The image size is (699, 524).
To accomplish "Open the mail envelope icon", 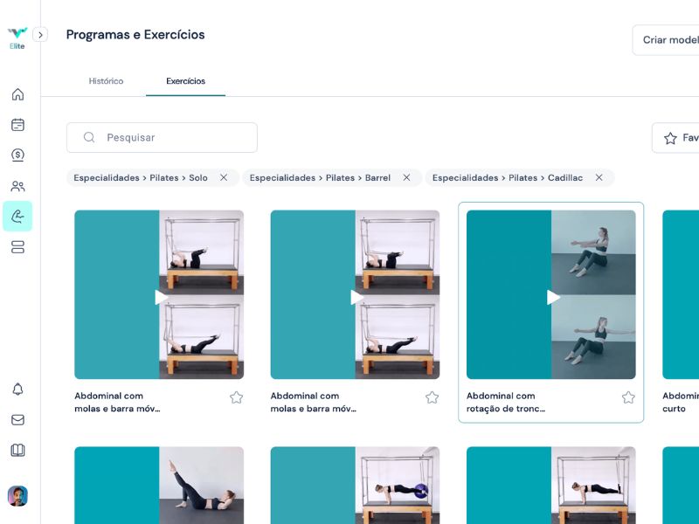I will coord(17,419).
